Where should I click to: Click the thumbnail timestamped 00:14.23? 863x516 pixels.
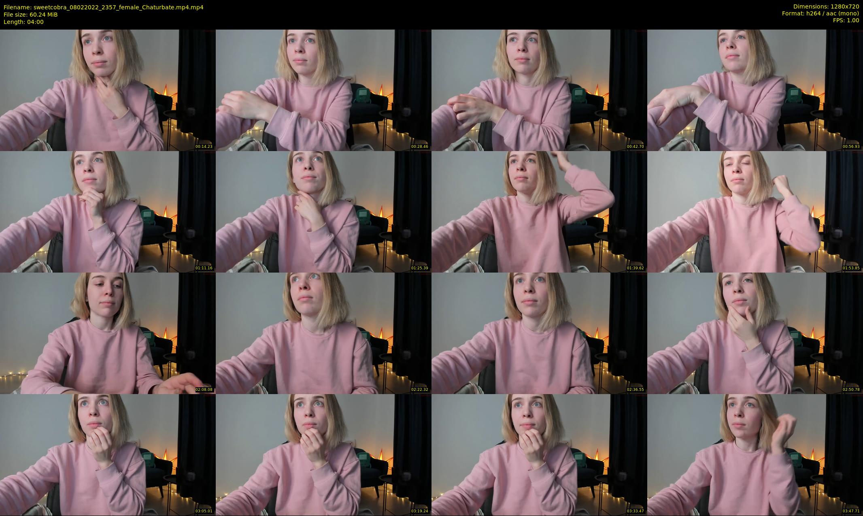pyautogui.click(x=108, y=90)
